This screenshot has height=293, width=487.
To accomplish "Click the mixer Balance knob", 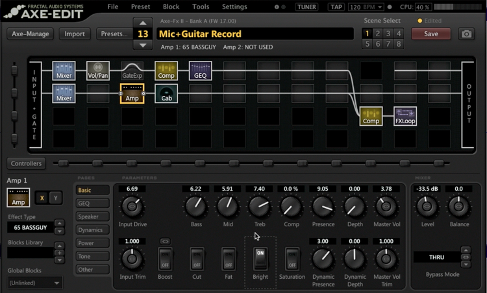I will [458, 206].
